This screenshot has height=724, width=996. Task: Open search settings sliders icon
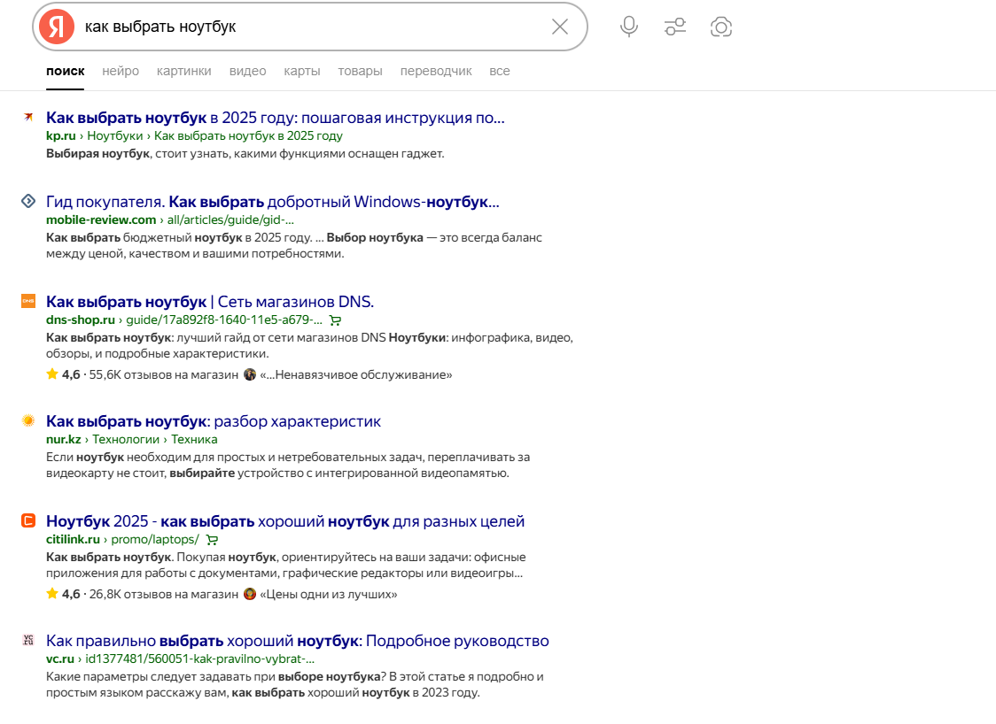click(x=675, y=27)
